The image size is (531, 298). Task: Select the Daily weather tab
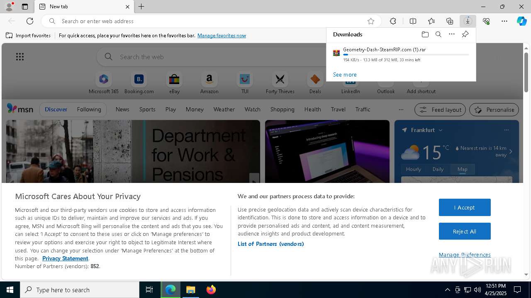tap(438, 169)
